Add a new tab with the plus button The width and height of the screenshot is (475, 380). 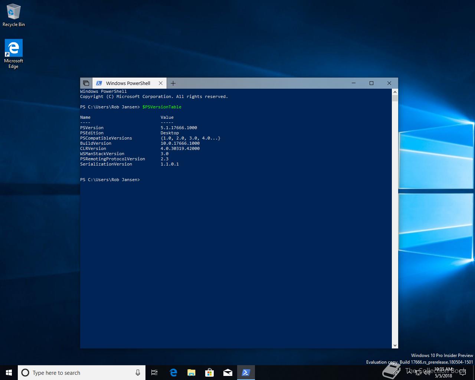(173, 83)
